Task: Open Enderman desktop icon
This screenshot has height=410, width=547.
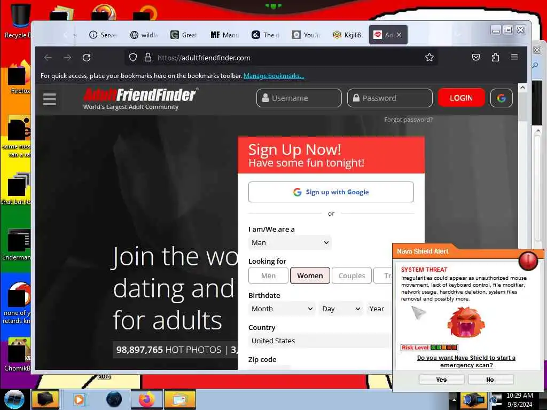Action: (17, 244)
